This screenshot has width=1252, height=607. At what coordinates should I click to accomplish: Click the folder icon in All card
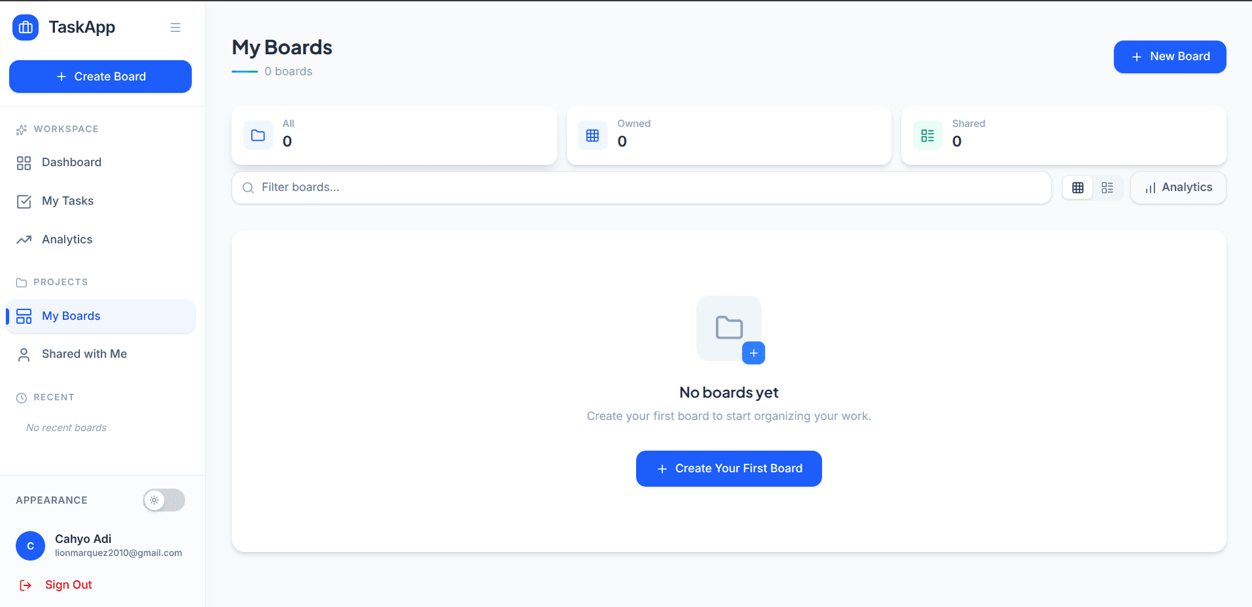[x=258, y=135]
